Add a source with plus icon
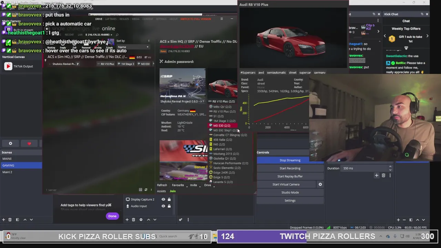 (127, 219)
